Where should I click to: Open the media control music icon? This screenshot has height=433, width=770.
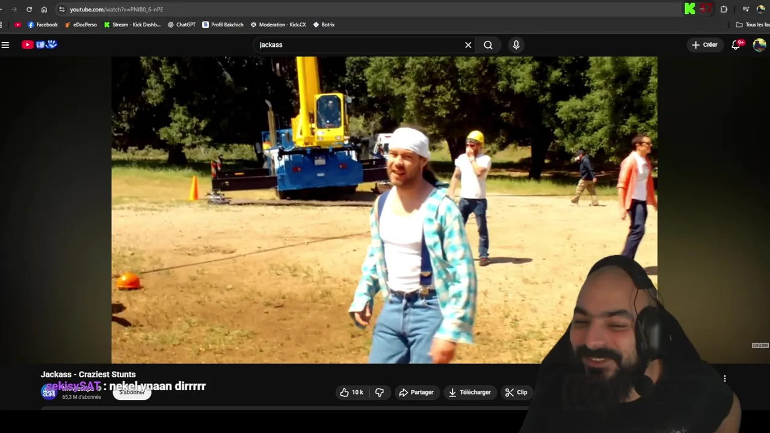(x=746, y=10)
